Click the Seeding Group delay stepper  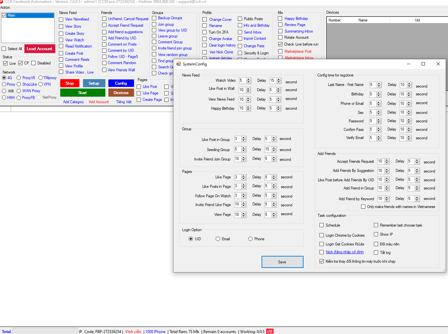(x=274, y=149)
